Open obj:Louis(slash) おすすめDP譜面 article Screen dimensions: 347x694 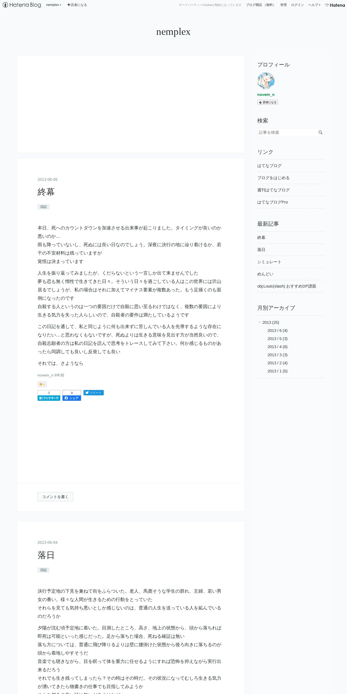(286, 286)
